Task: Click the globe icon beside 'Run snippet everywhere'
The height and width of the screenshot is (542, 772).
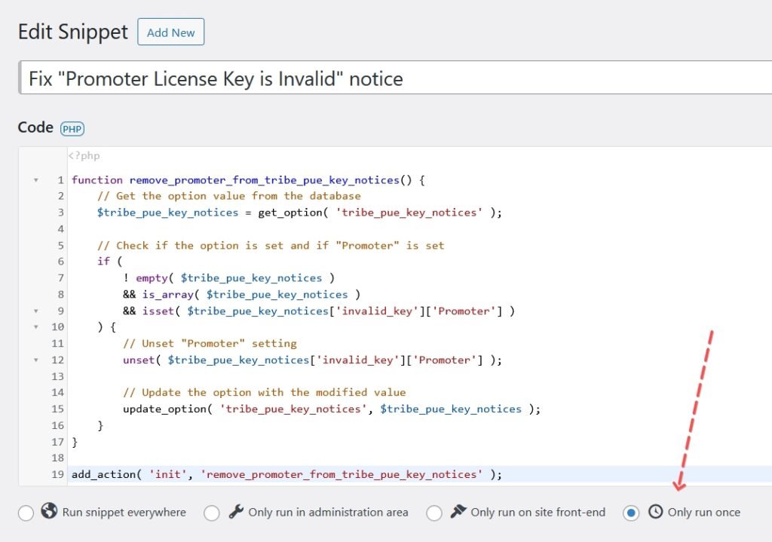Action: pyautogui.click(x=47, y=512)
